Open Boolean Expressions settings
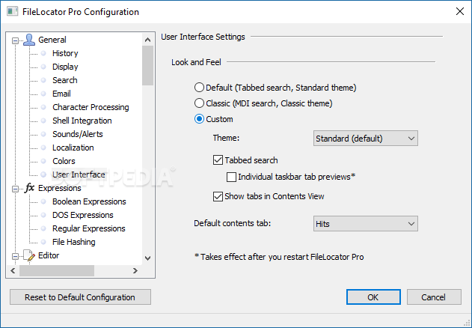 coord(89,201)
